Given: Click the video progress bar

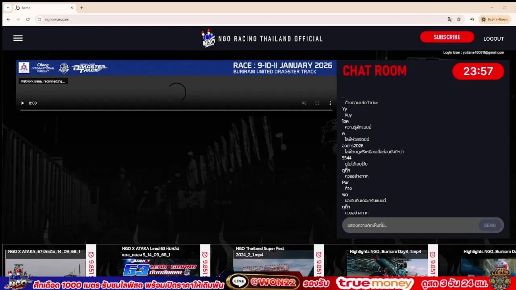Looking at the screenshot, I should [x=176, y=110].
